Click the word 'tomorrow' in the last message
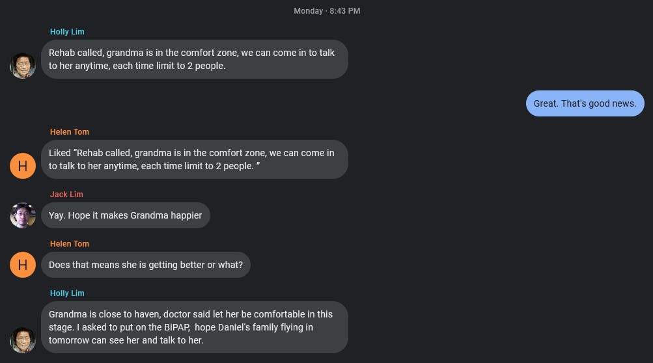The width and height of the screenshot is (653, 363). (70, 340)
